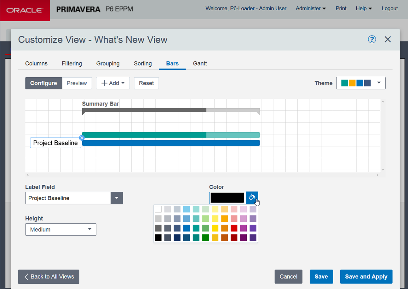
Task: Switch to the Columns tab
Action: click(x=36, y=63)
